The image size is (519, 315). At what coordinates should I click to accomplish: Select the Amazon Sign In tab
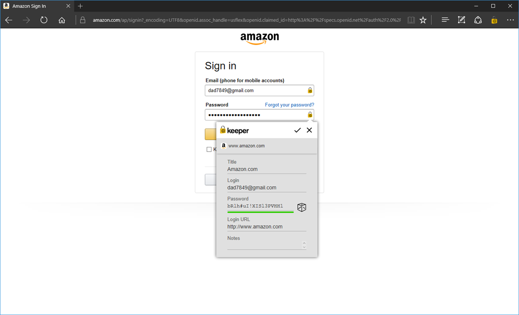tap(37, 6)
